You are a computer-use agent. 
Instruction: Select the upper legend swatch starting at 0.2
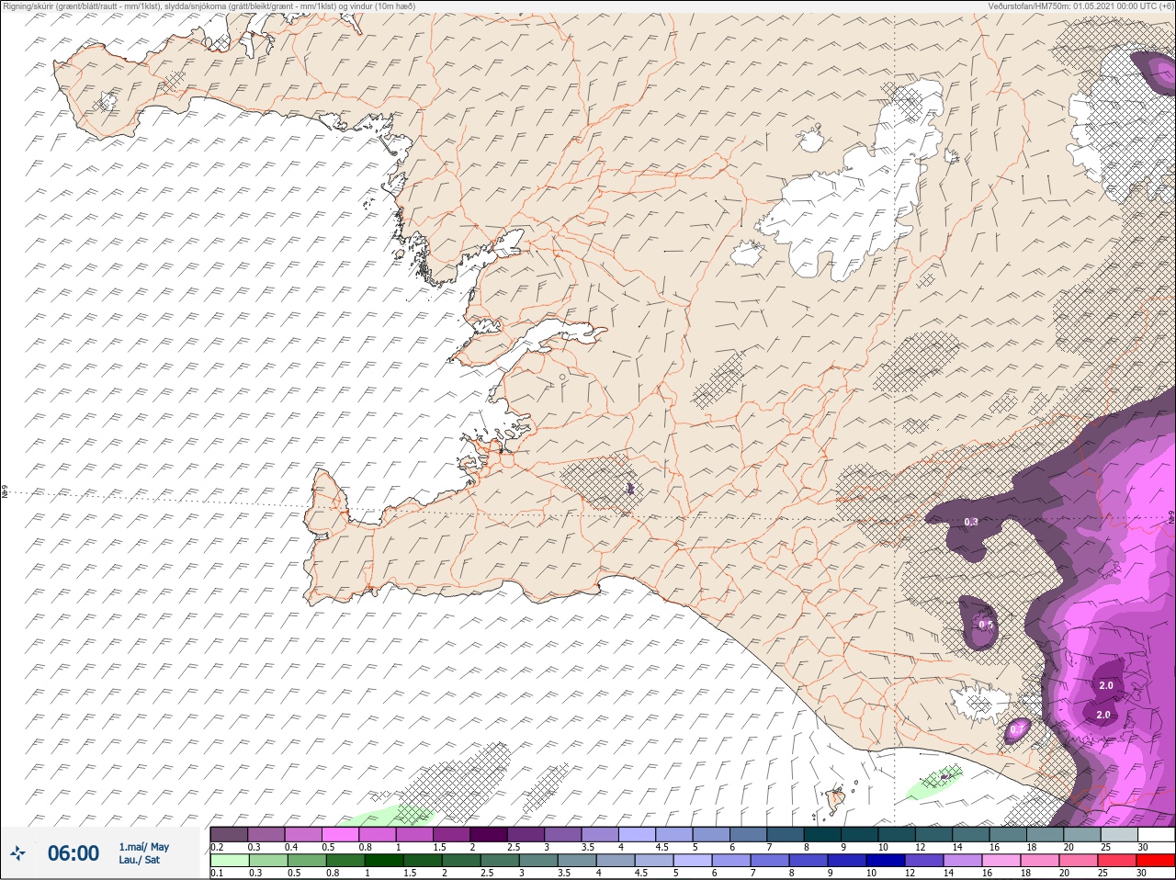tap(229, 834)
